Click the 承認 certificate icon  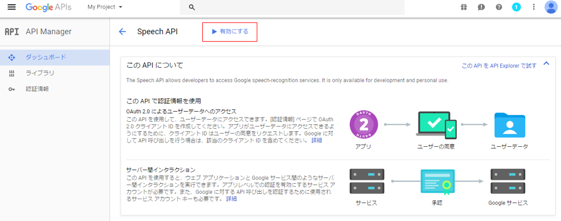[438, 182]
